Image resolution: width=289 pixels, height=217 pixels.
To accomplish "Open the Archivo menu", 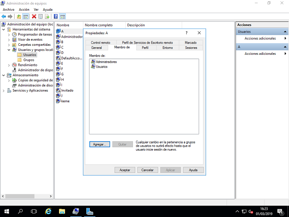I will click(9, 9).
